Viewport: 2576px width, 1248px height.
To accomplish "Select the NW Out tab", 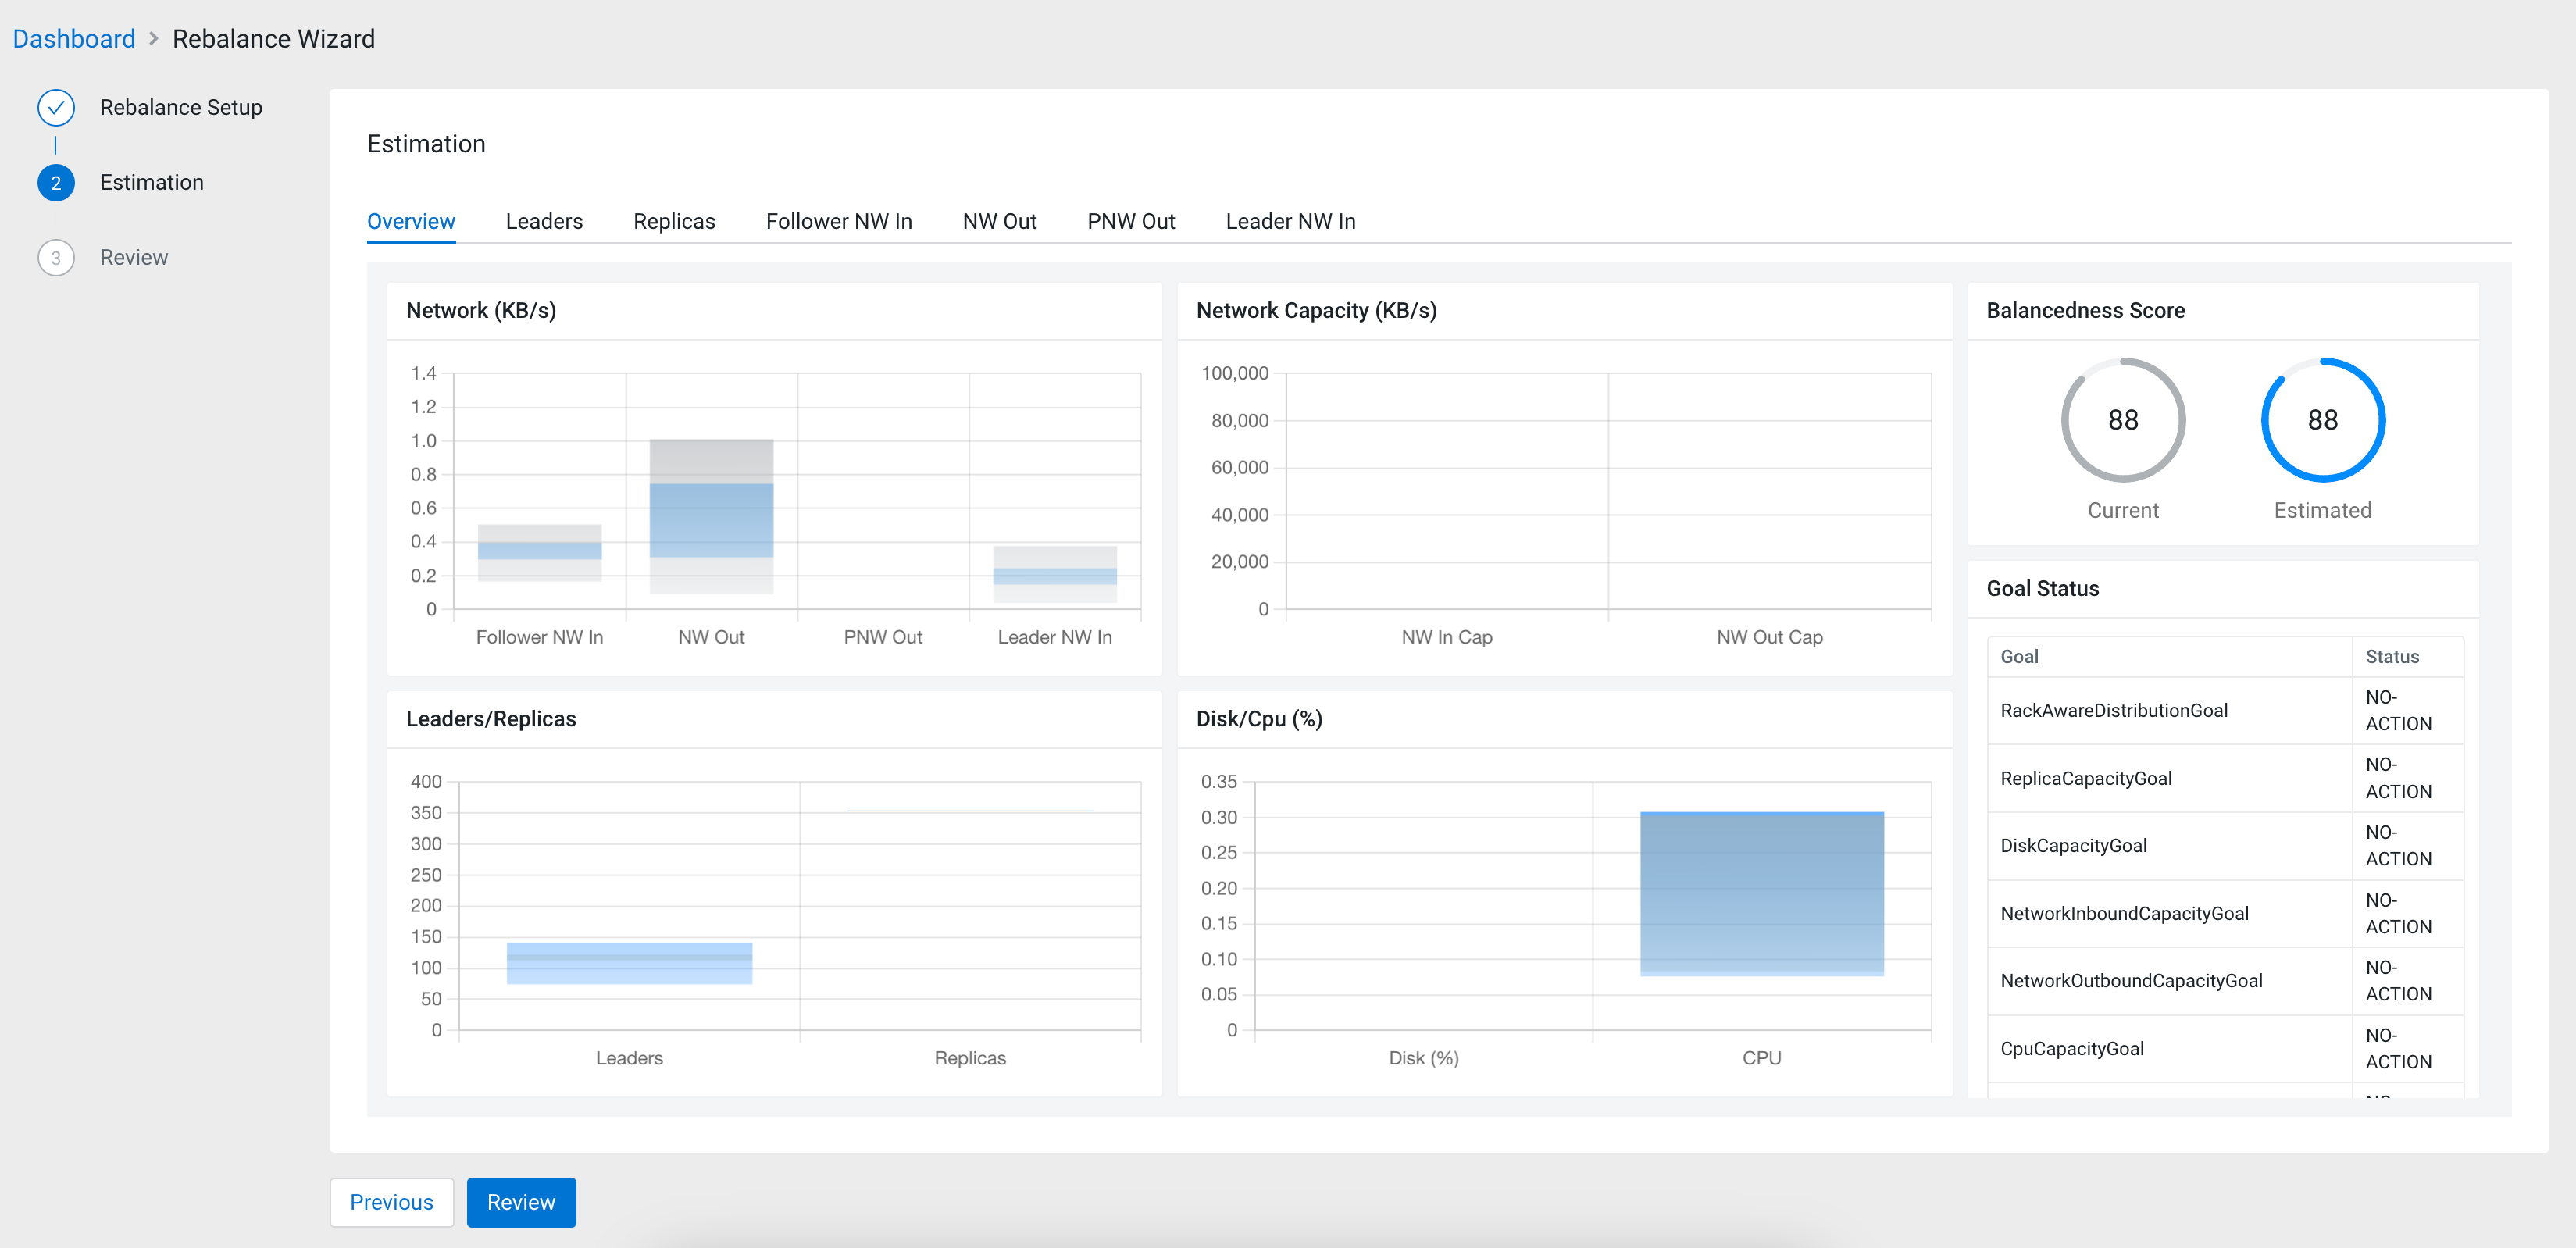I will click(x=999, y=221).
